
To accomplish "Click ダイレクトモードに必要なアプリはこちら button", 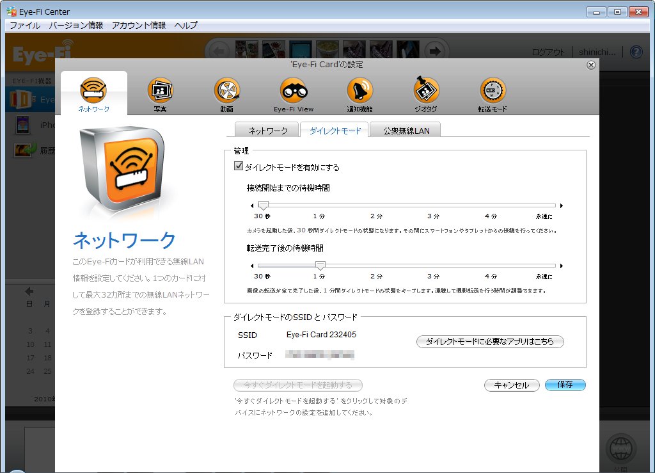I will point(490,341).
